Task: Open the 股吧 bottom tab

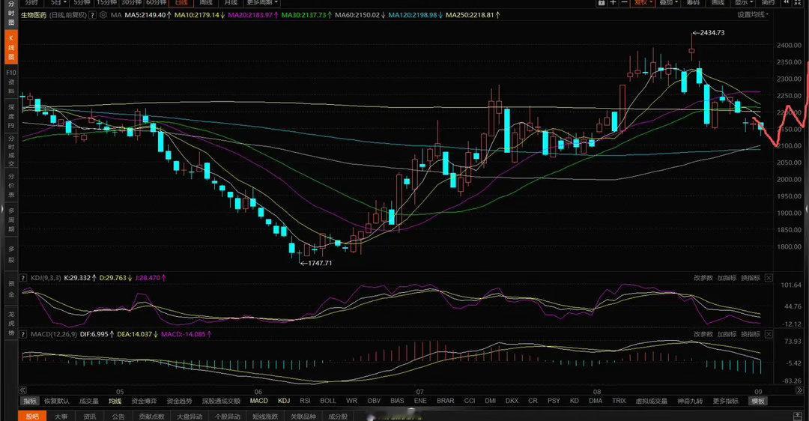Action: click(x=32, y=417)
